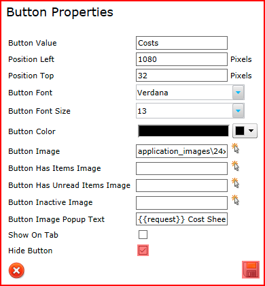Select the Position Top field with 32
This screenshot has height=286, width=265.
[181, 76]
